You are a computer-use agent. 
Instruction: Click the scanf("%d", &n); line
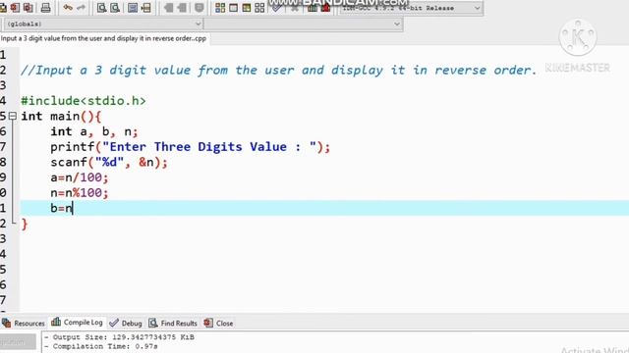click(x=109, y=163)
